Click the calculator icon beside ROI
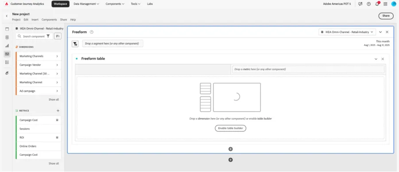399x172 pixels. [57, 137]
